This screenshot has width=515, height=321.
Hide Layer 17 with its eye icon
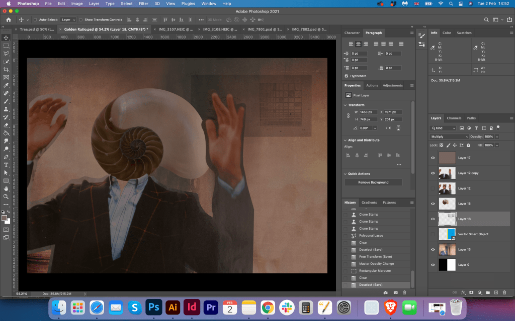433,158
